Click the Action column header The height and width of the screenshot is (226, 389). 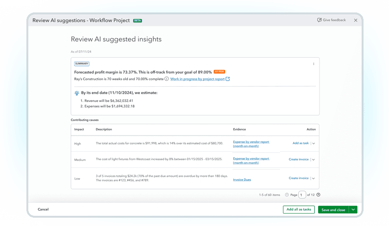pyautogui.click(x=311, y=130)
